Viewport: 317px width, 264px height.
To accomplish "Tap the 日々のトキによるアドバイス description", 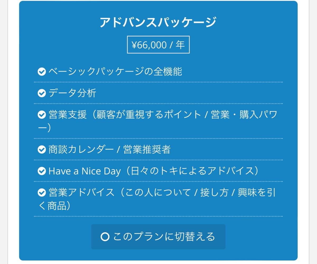I will click(x=192, y=171).
